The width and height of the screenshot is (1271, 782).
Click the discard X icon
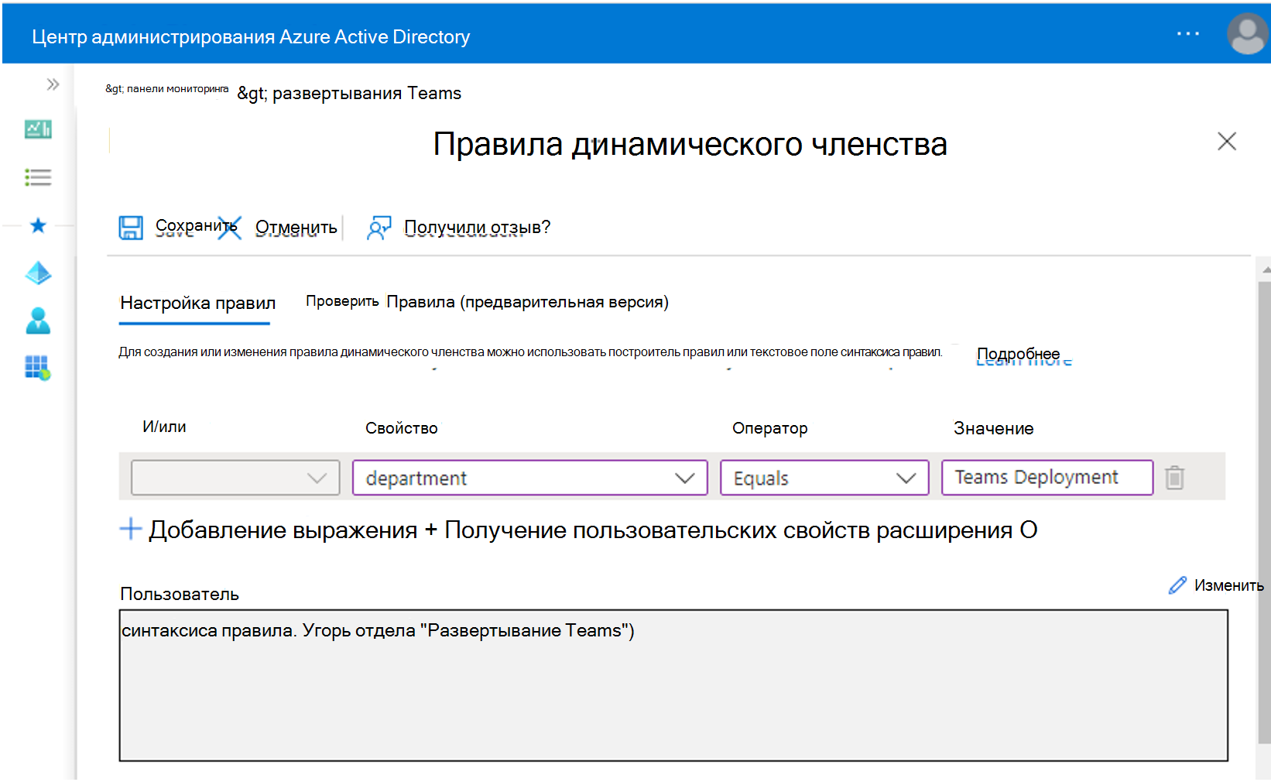pos(229,228)
